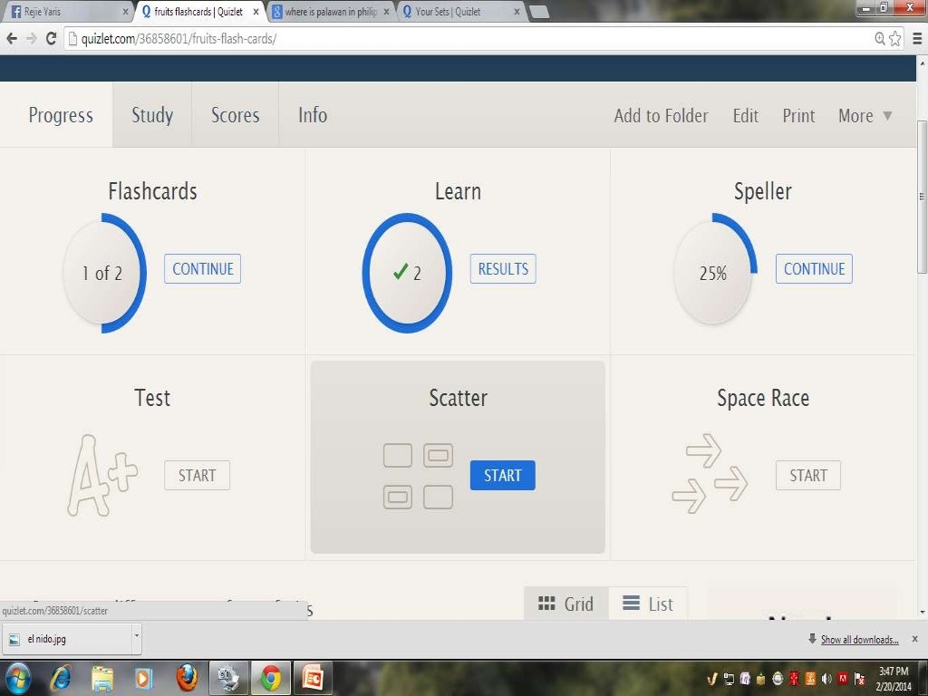View Learn mode results

point(503,268)
